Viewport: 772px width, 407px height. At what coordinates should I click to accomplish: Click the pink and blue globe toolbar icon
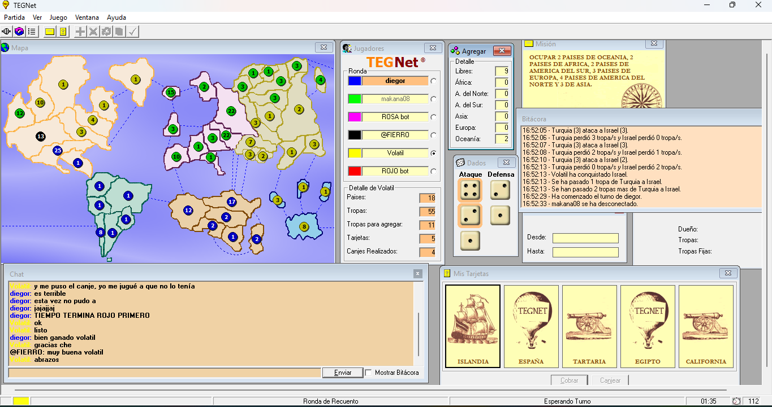pos(19,32)
